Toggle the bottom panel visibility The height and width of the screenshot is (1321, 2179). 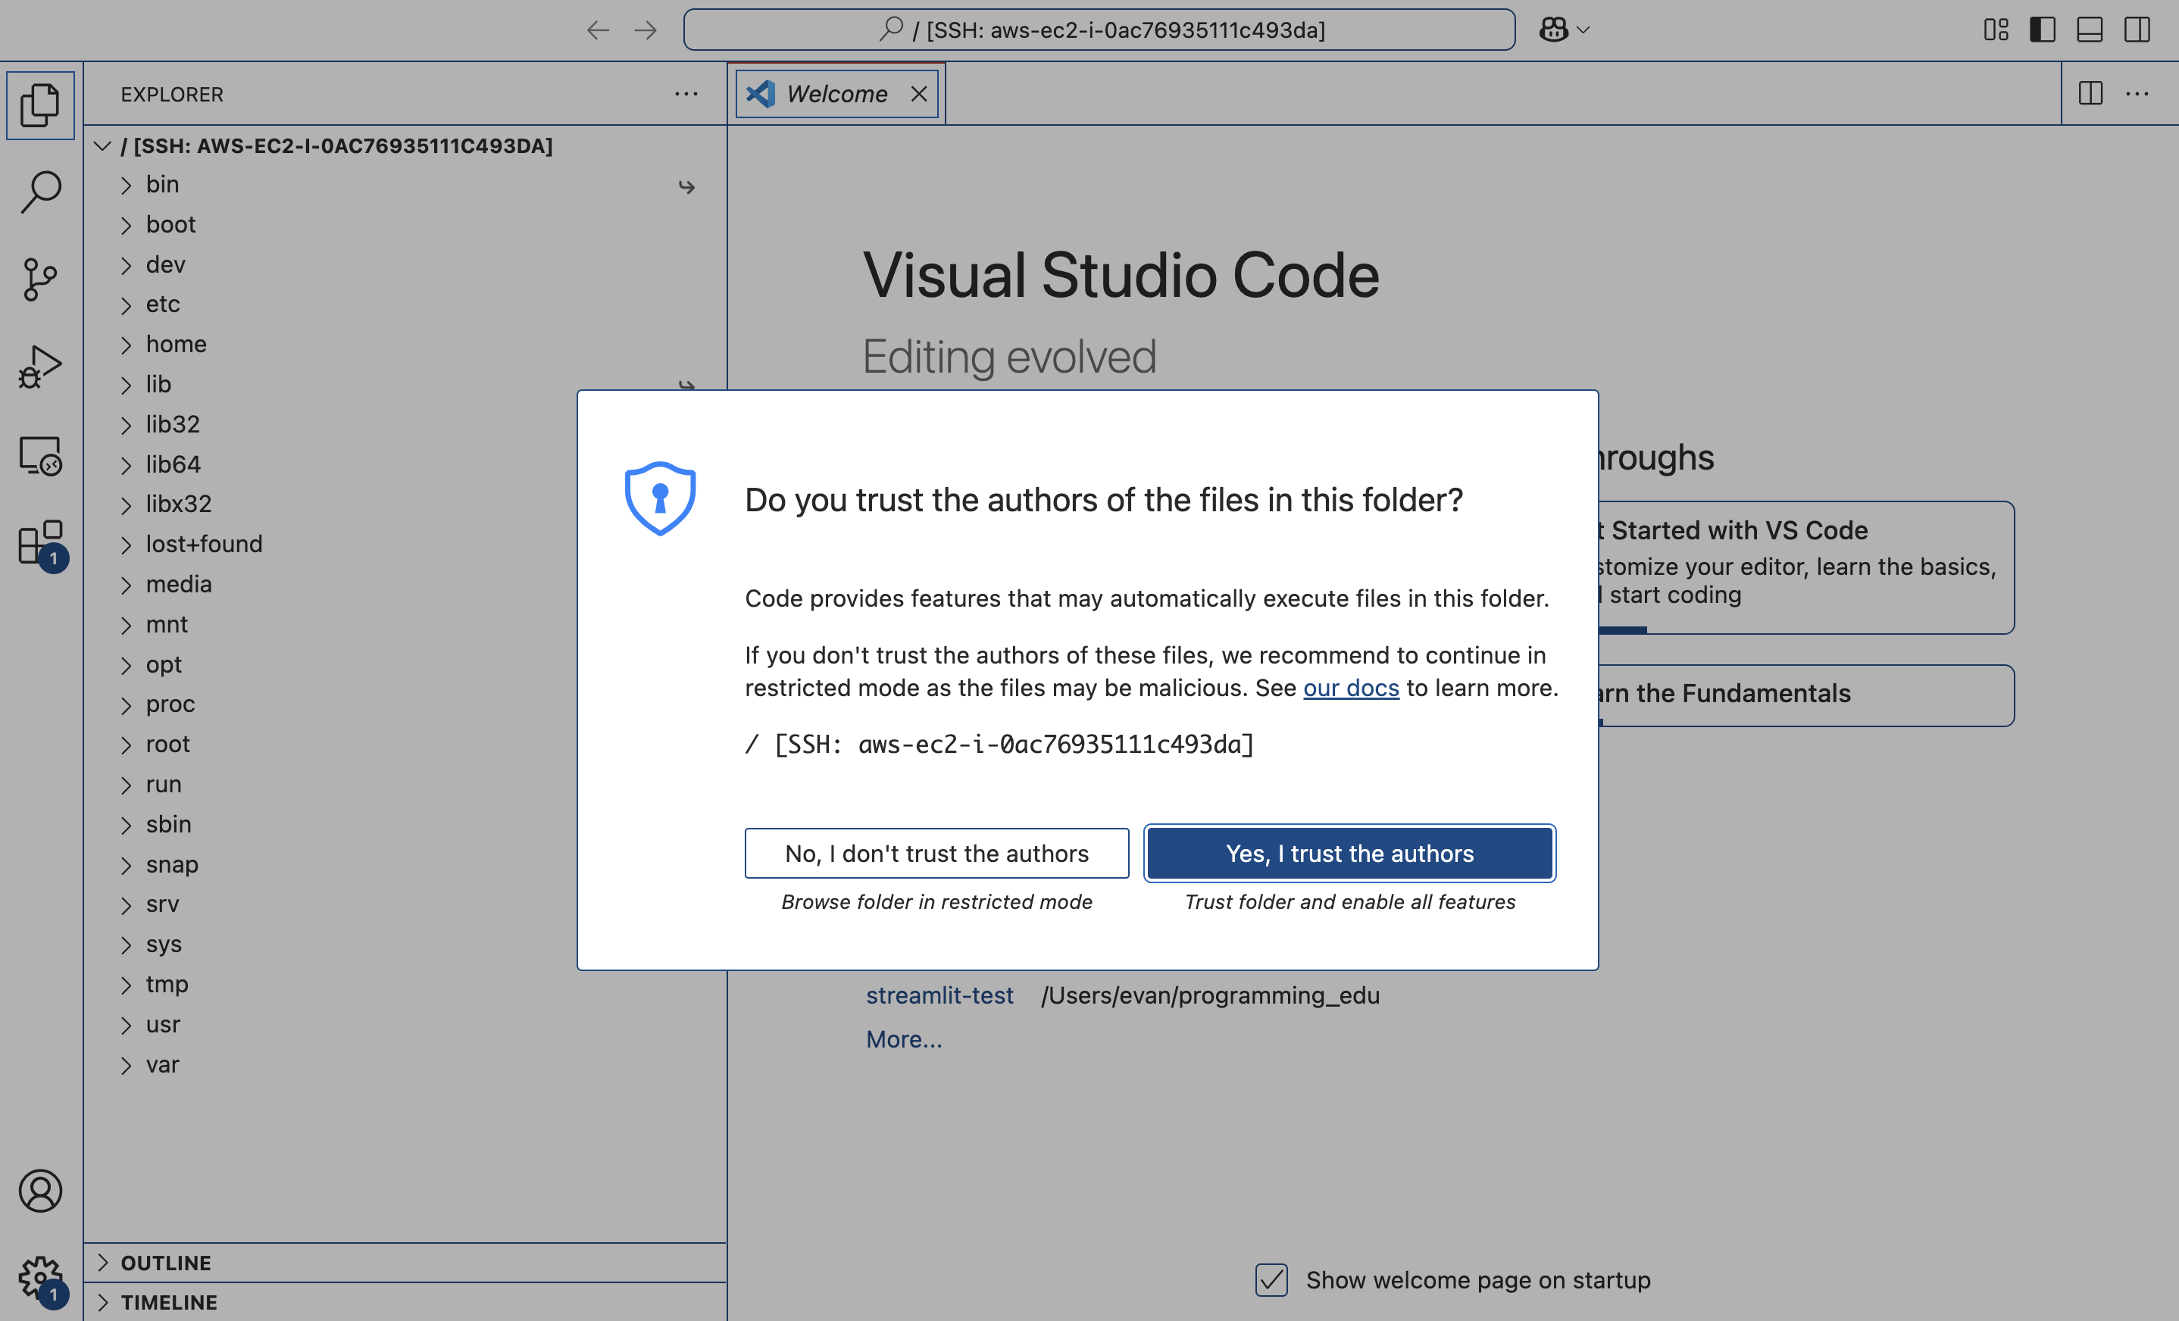pyautogui.click(x=2090, y=30)
